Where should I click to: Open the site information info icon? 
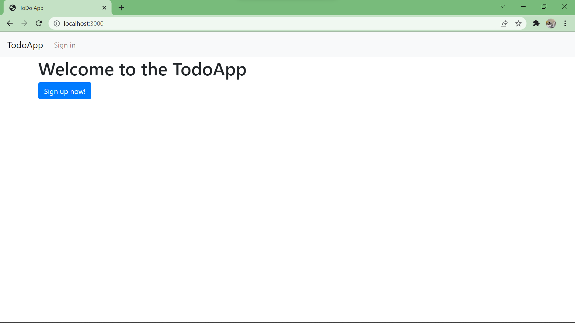coord(57,23)
